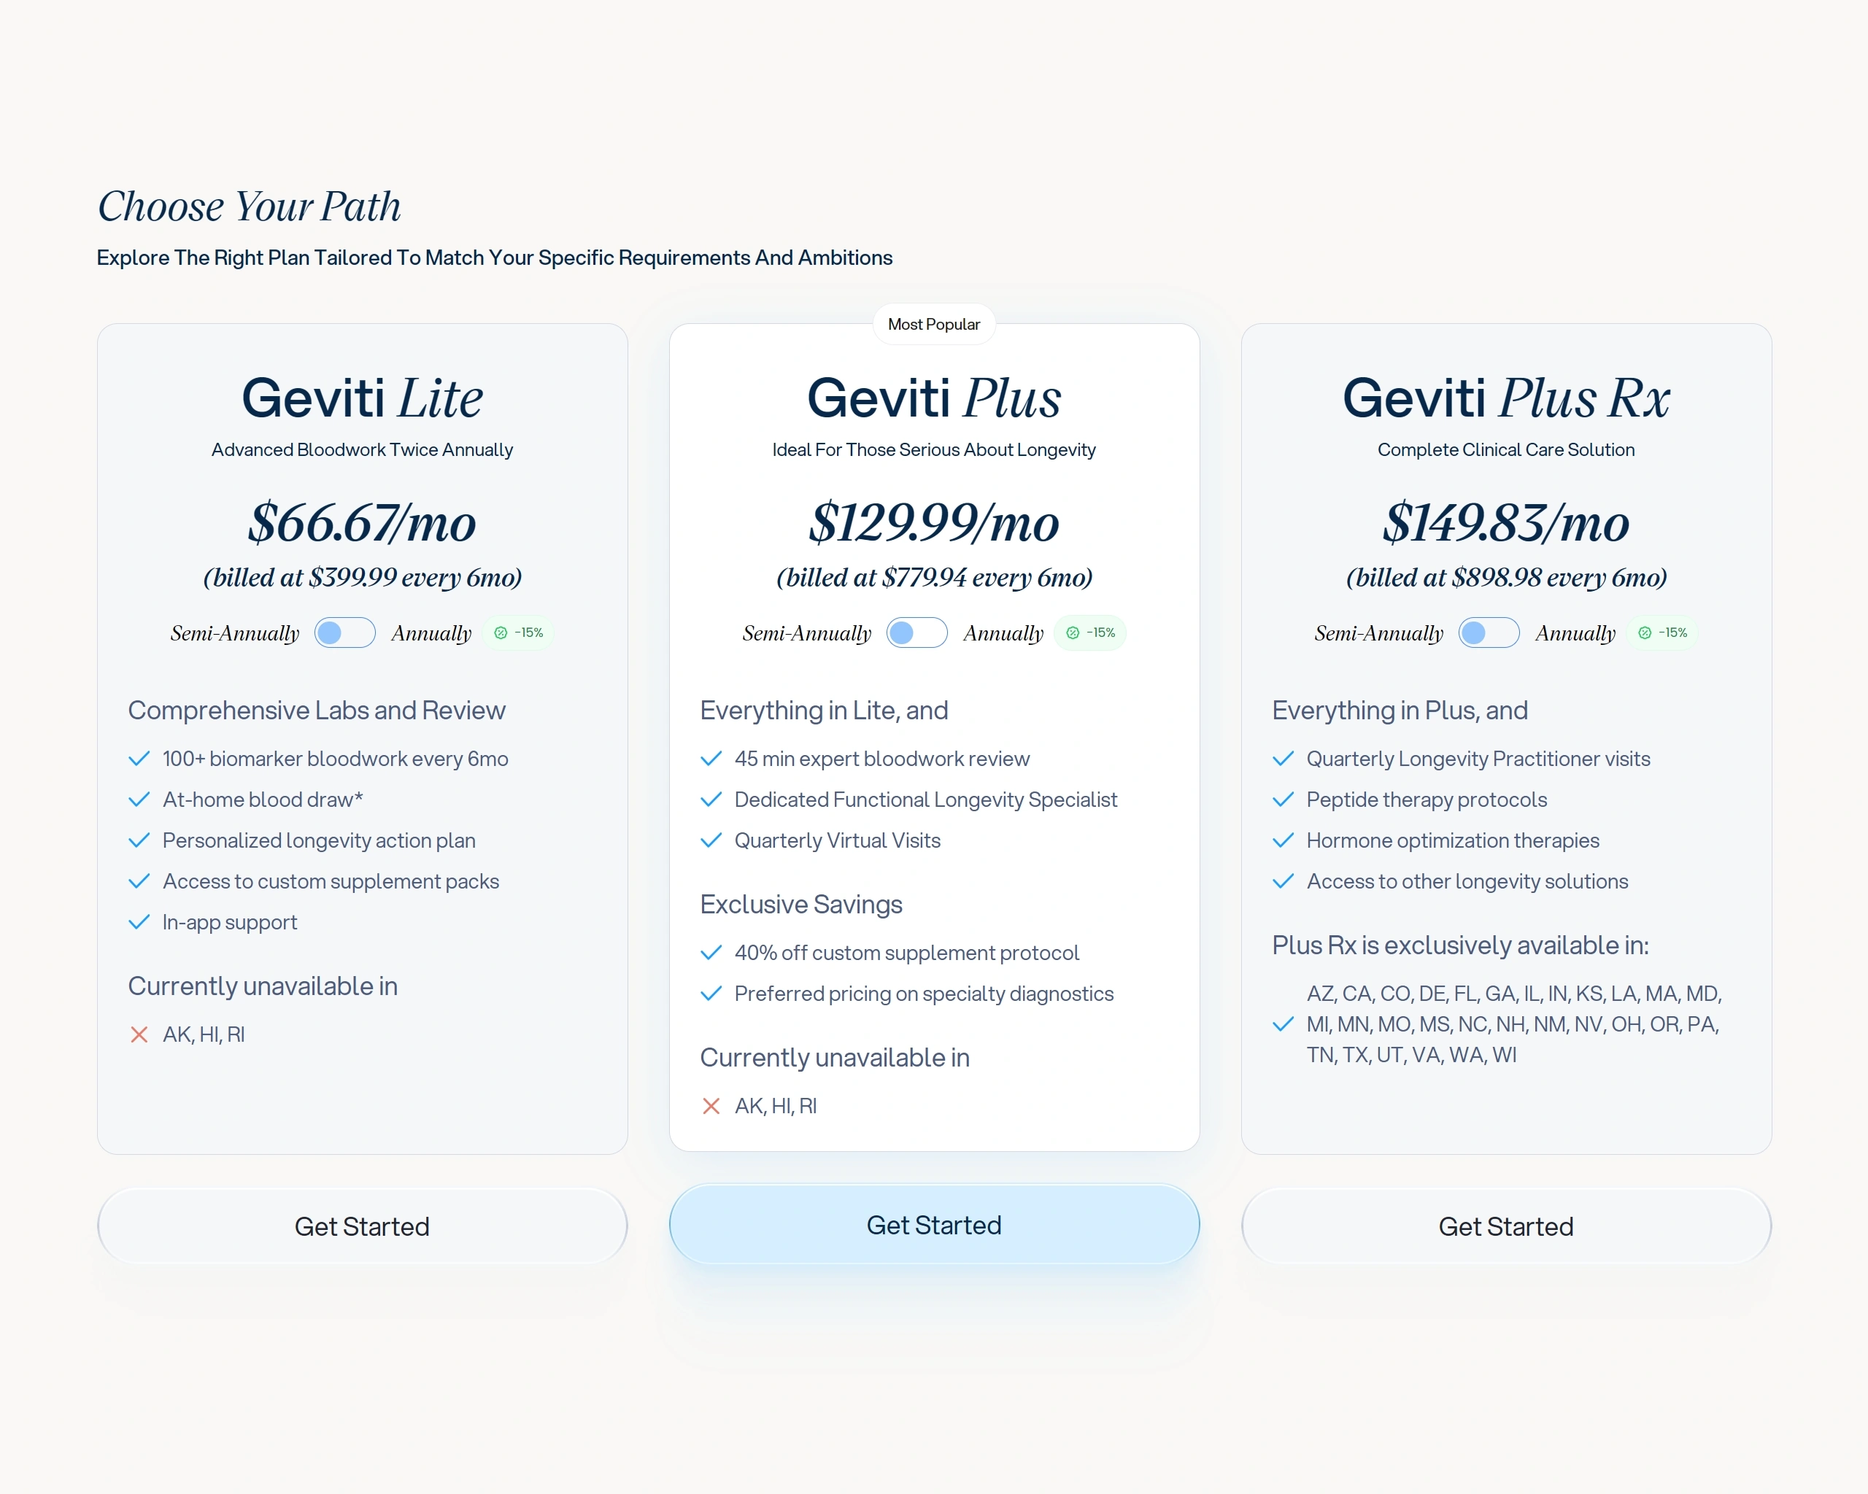The image size is (1868, 1494).
Task: Click red X icon beside Lite's AK, HI, RI
Action: [x=139, y=1034]
